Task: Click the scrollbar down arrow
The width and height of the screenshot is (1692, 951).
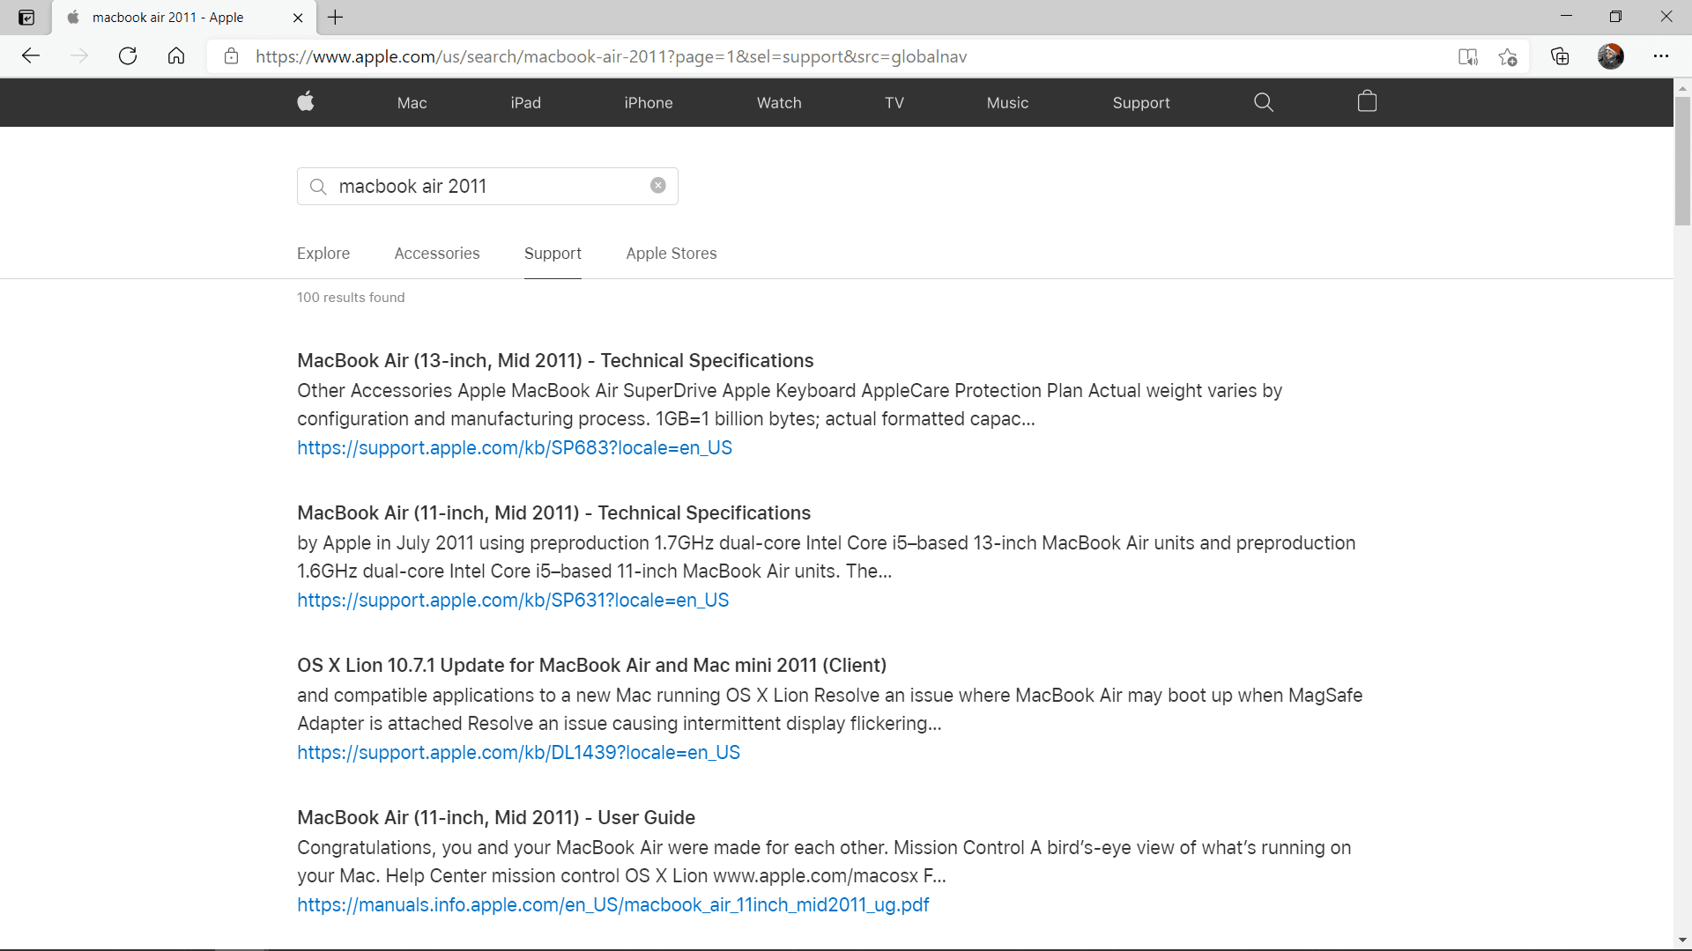Action: point(1682,940)
